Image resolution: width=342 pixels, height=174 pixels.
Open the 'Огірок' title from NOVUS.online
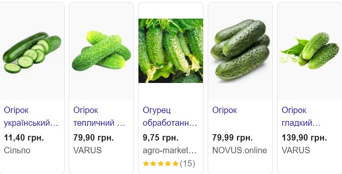pyautogui.click(x=225, y=110)
